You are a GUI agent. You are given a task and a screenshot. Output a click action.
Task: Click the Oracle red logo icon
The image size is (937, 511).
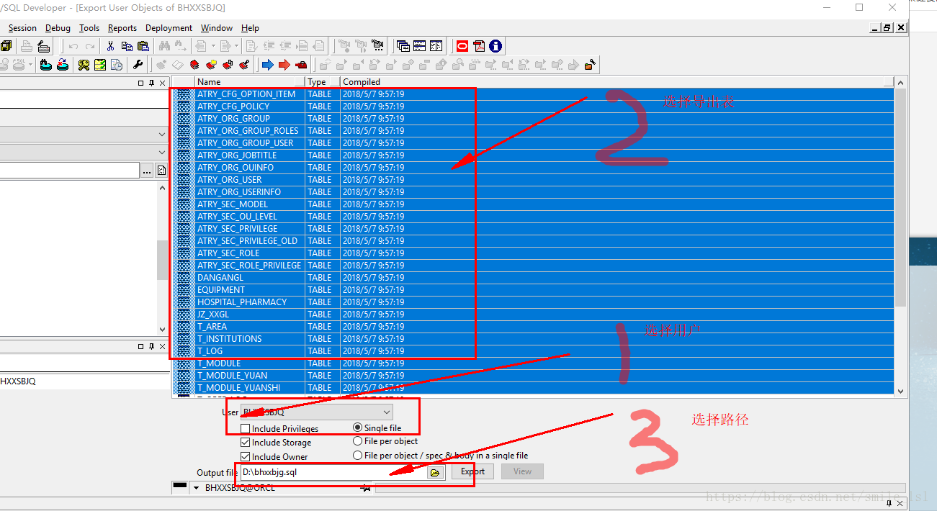[x=462, y=46]
